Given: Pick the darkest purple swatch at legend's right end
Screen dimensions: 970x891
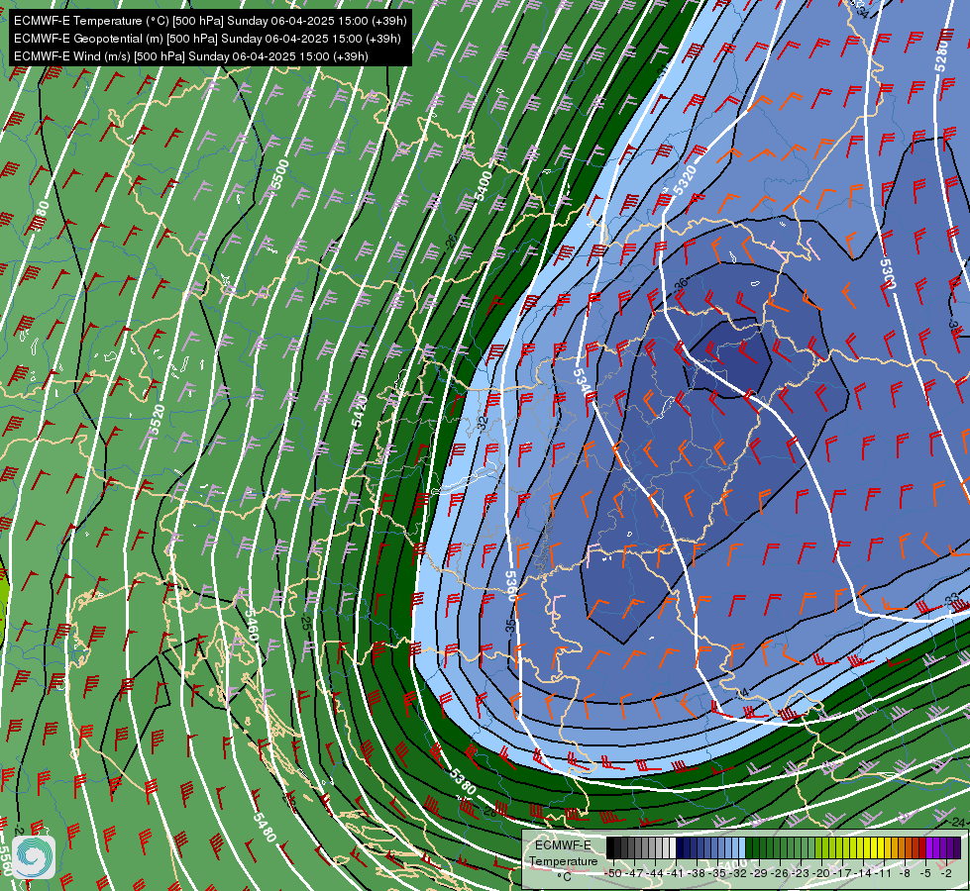Looking at the screenshot, I should coord(957,847).
